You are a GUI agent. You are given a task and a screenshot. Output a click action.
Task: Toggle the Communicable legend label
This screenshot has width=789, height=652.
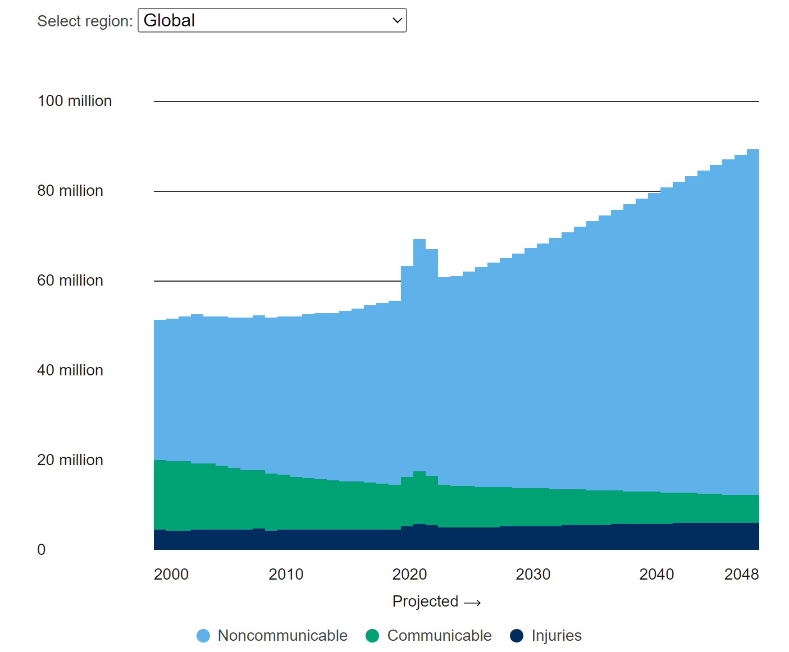439,636
